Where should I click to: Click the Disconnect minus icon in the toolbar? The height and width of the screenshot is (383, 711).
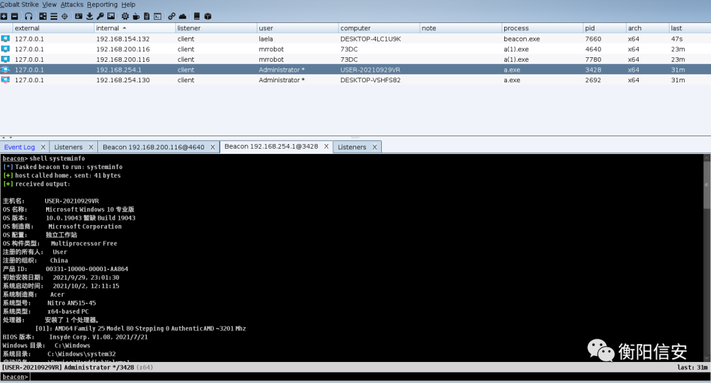pos(14,16)
